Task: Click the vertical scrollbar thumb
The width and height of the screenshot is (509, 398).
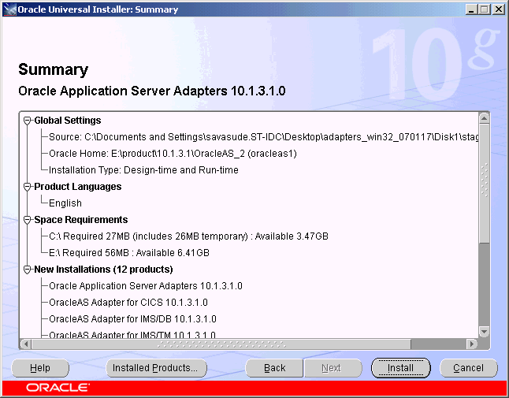Action: [484, 183]
